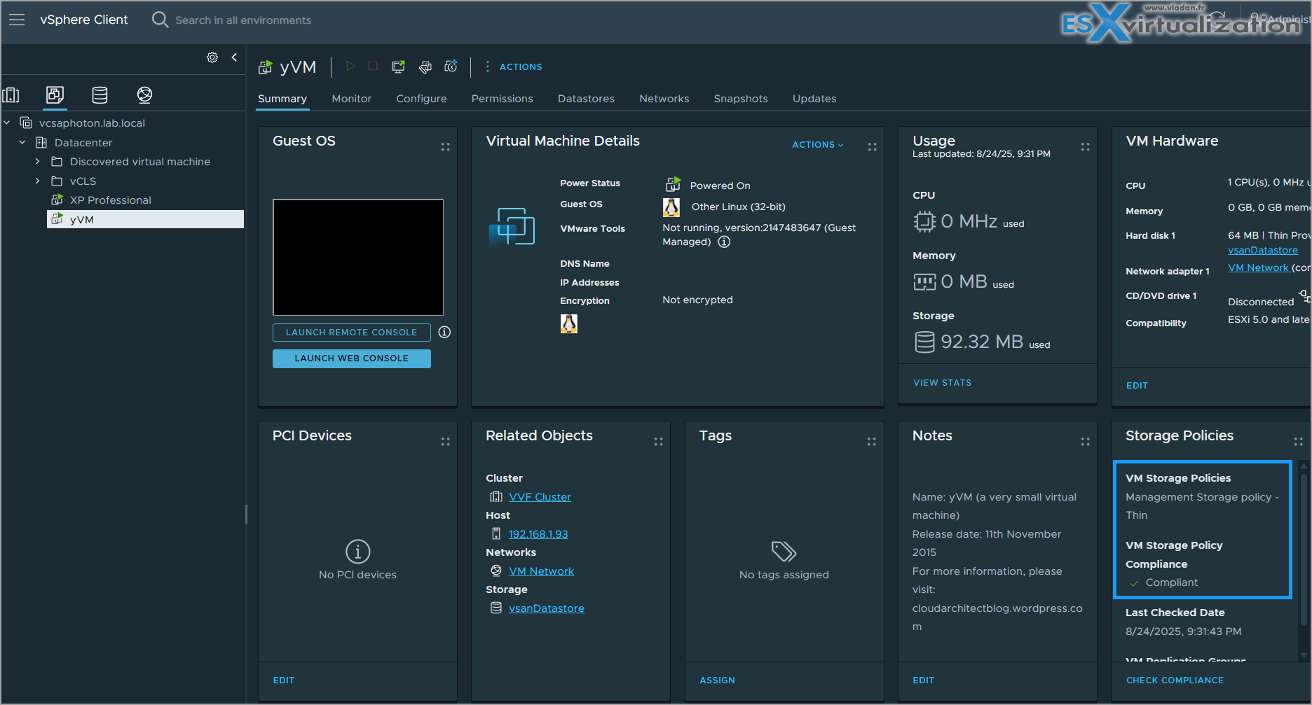Open the Snapshots tab

741,99
